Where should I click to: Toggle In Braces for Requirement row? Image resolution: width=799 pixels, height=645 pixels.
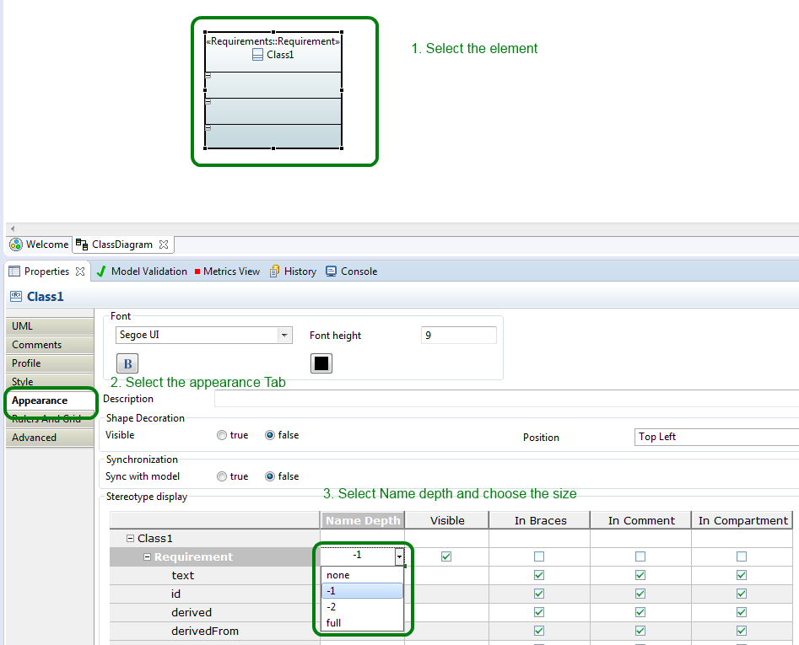pyautogui.click(x=539, y=556)
